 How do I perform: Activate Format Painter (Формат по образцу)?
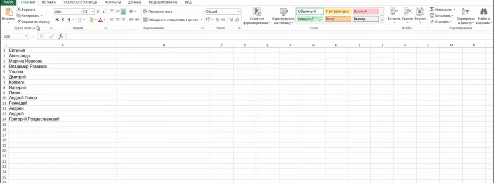pyautogui.click(x=34, y=22)
